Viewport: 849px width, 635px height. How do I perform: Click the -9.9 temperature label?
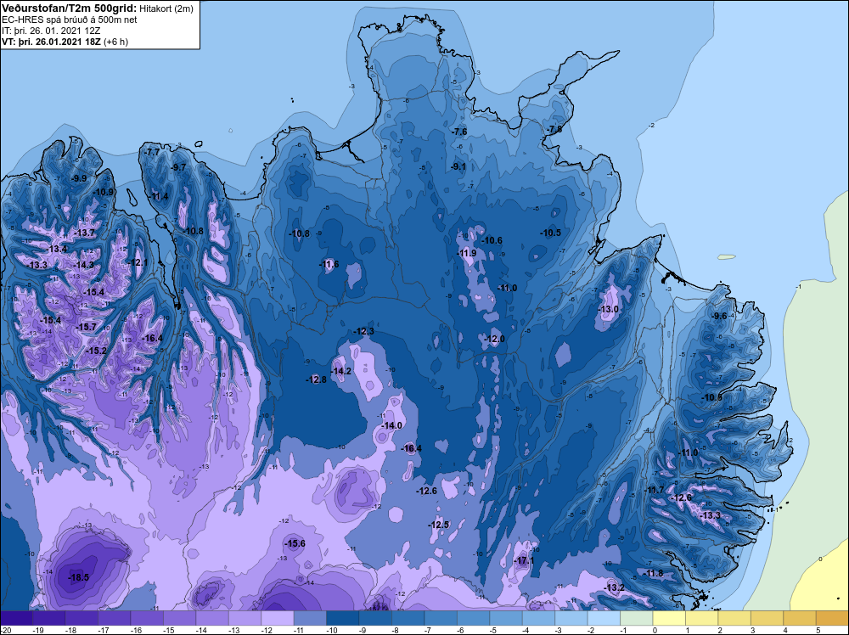click(79, 178)
